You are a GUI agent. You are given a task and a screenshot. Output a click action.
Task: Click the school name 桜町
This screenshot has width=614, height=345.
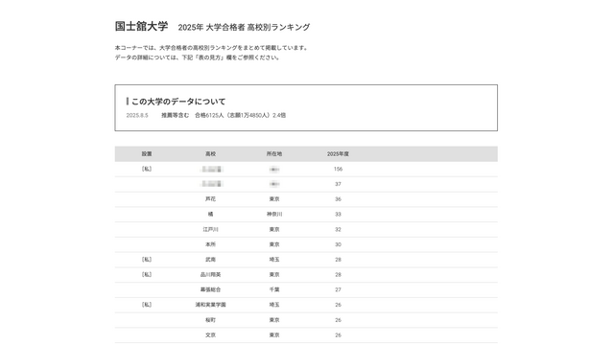(211, 320)
